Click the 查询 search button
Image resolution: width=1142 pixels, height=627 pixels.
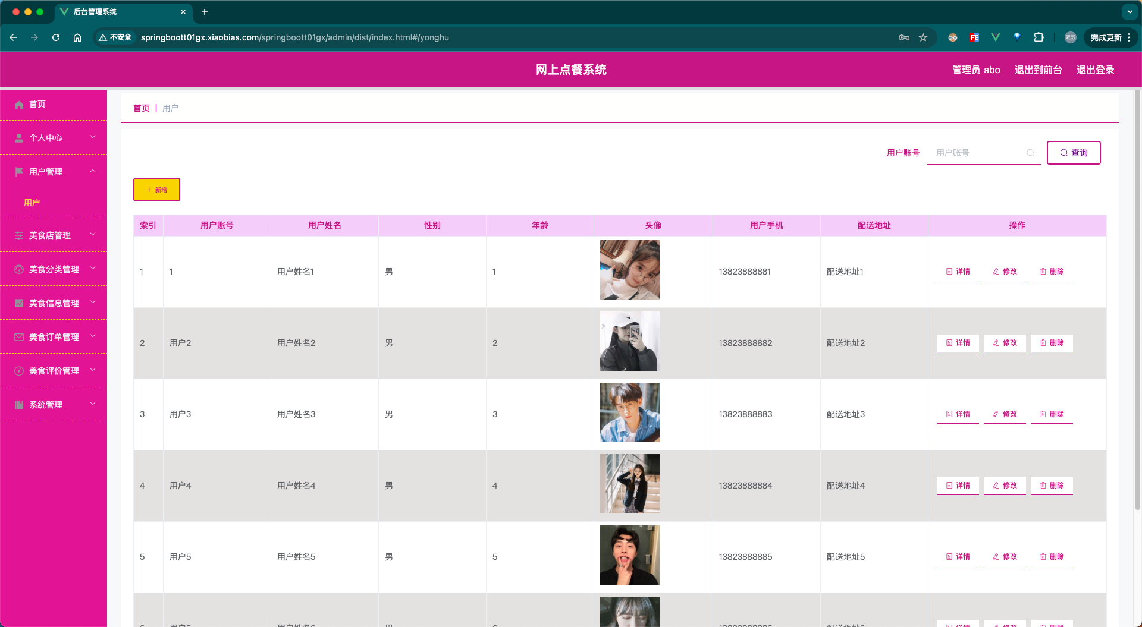pyautogui.click(x=1074, y=153)
